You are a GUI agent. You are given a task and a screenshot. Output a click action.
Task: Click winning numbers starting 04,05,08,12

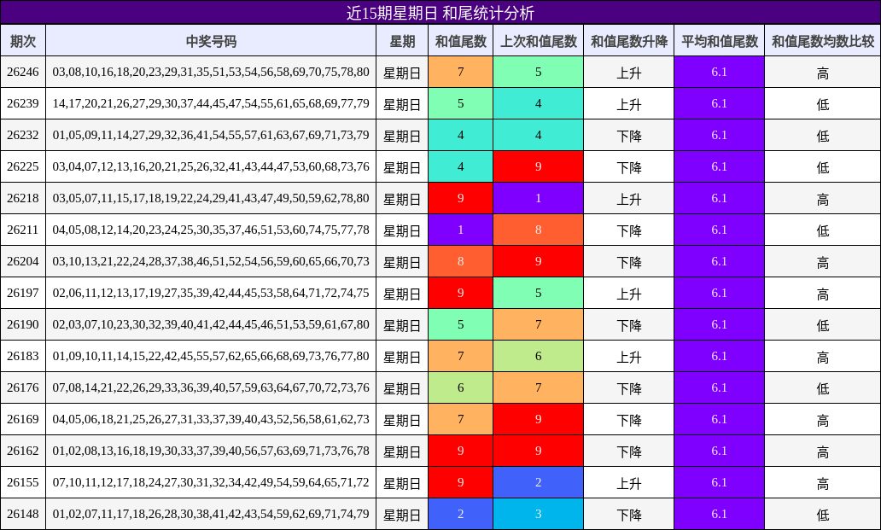211,230
